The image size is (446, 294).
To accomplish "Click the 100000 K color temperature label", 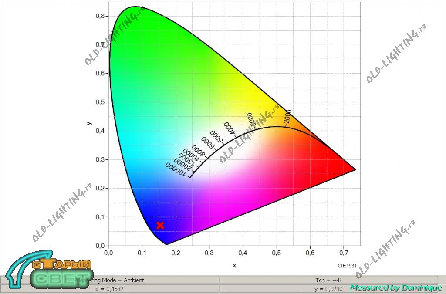I will 176,170.
